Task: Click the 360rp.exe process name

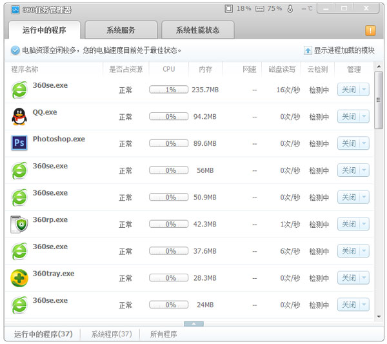Action: 50,220
